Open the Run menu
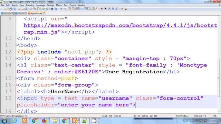The width and height of the screenshot is (221, 124). (x=66, y=5)
